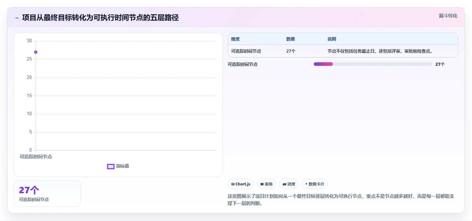Click the y-axis value 30

point(29,41)
